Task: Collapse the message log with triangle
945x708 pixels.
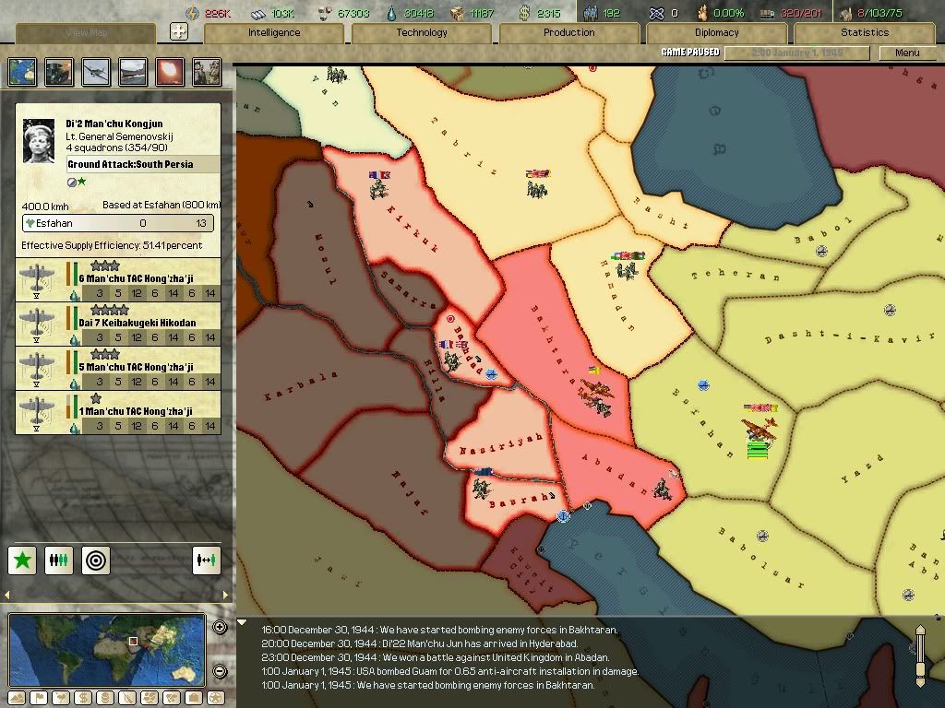Action: point(242,622)
